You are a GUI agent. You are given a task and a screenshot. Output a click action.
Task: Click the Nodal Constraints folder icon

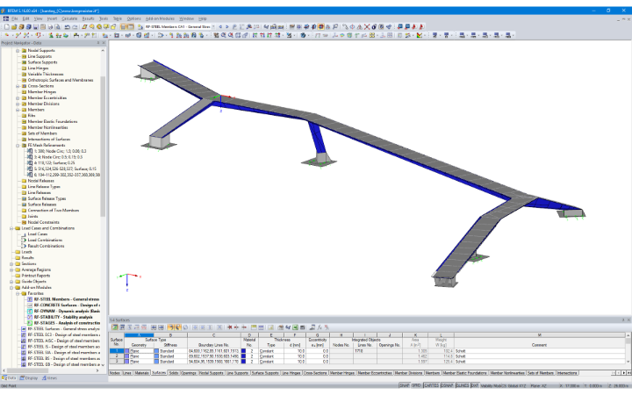click(24, 222)
